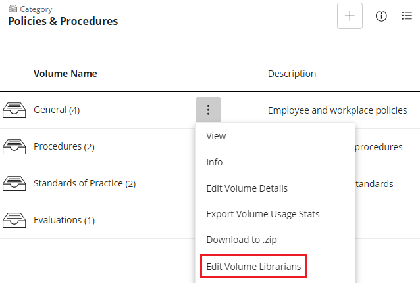Image resolution: width=420 pixels, height=283 pixels.
Task: Open the info circle icon
Action: (381, 16)
